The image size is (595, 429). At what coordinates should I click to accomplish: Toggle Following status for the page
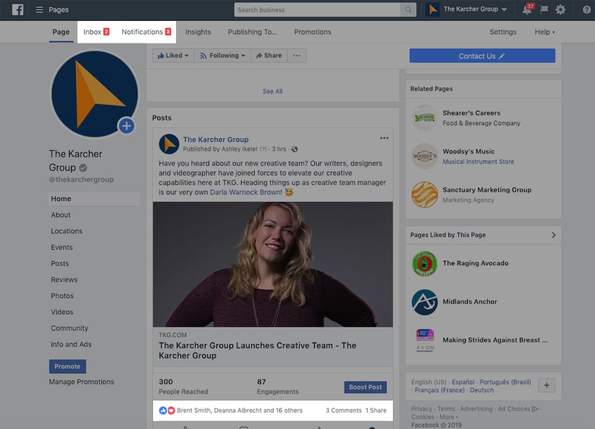(222, 55)
